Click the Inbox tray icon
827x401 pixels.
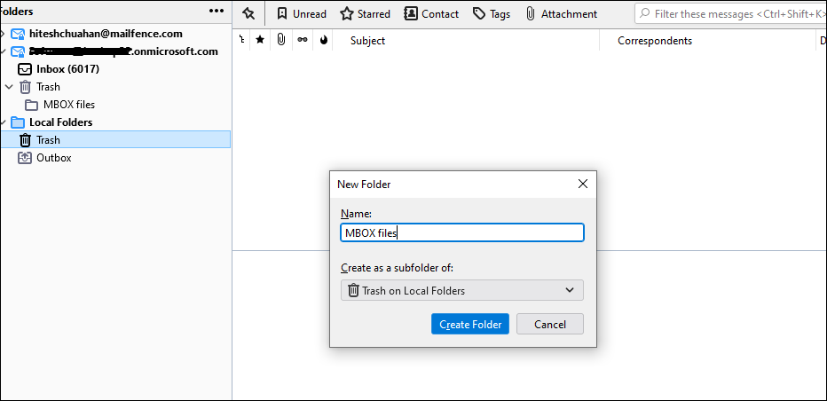pyautogui.click(x=25, y=69)
